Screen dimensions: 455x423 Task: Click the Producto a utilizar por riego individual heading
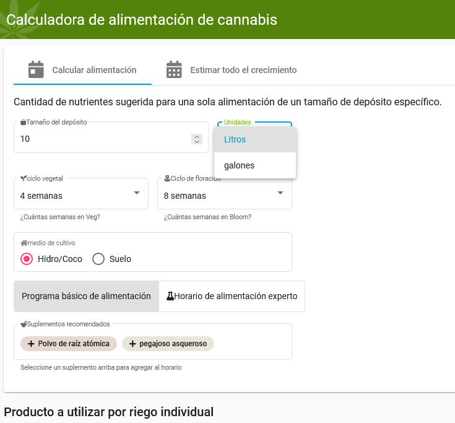[109, 412]
